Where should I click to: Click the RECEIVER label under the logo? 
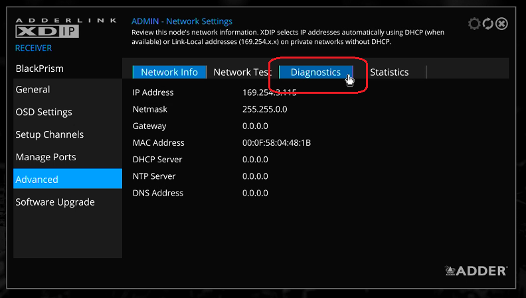33,48
